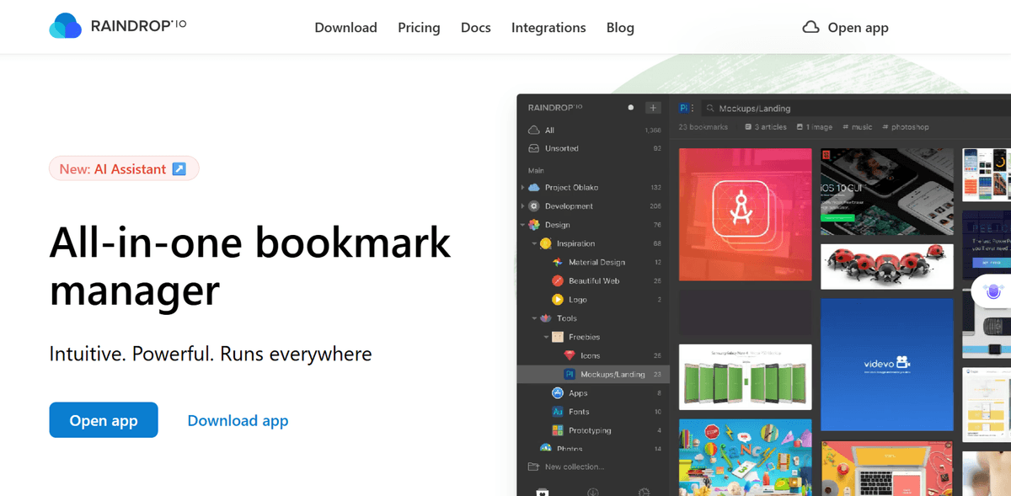
Task: Open Pricing in the top navigation
Action: pos(419,28)
